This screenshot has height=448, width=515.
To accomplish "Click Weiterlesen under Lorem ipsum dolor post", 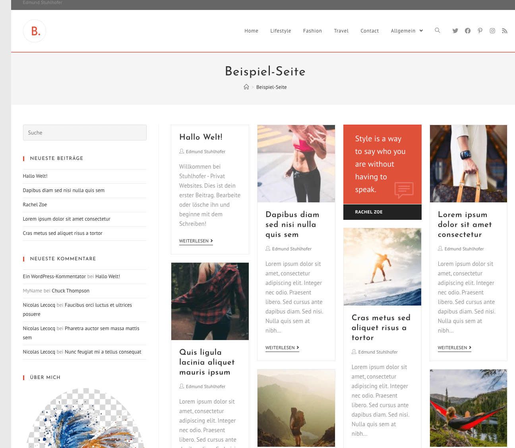I will [455, 348].
